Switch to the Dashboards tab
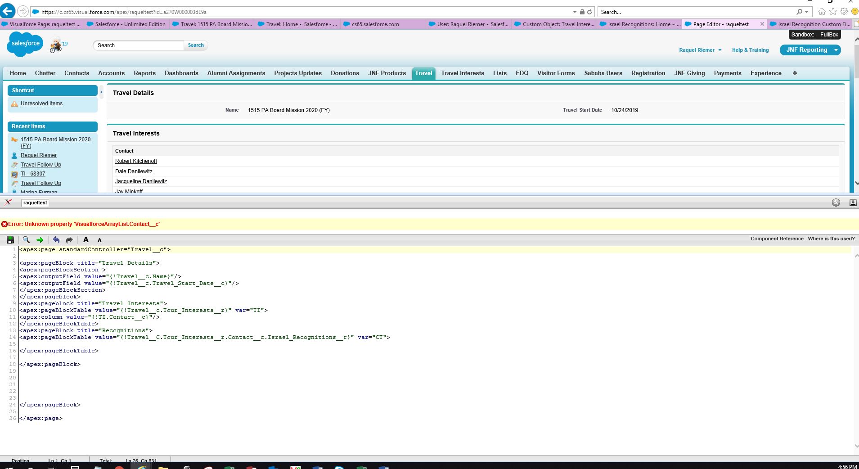Image resolution: width=859 pixels, height=469 pixels. [181, 73]
